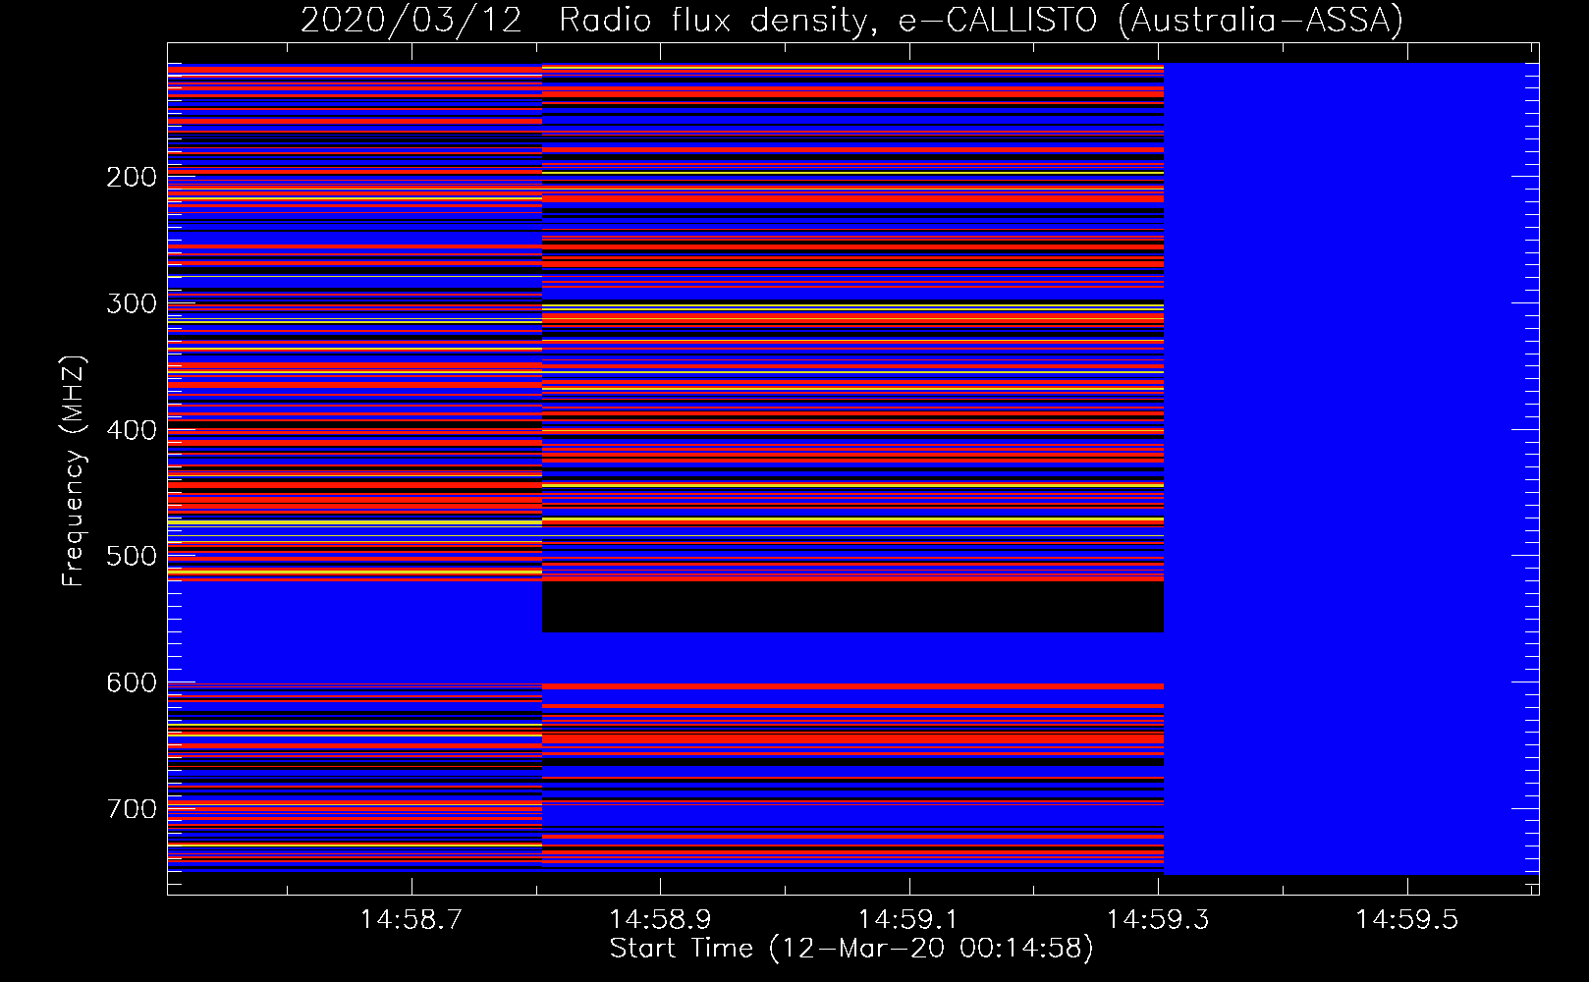Click the 14:58.7 time tick label
Screen dimensions: 1589x982
[x=411, y=920]
